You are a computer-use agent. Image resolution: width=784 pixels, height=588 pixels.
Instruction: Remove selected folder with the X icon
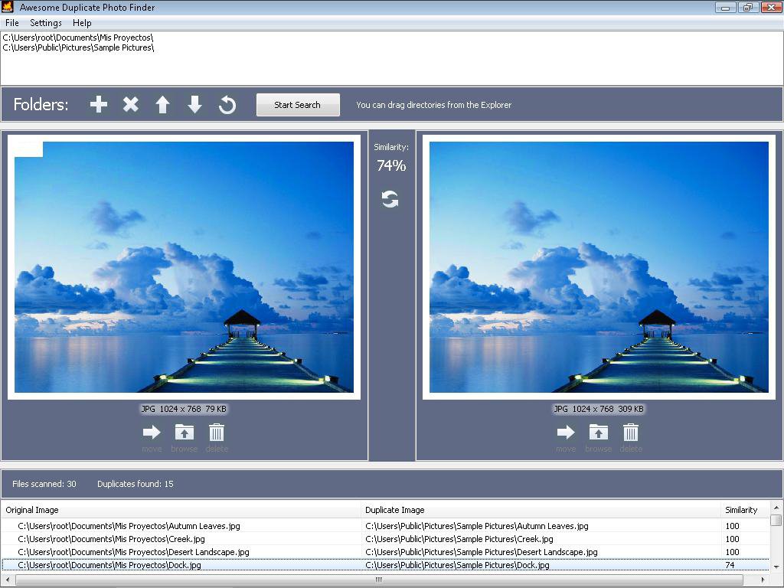130,104
